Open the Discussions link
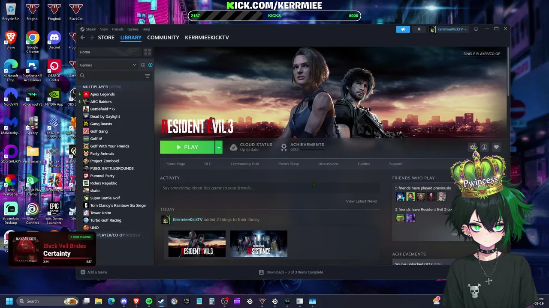Viewport: 549px width, 308px height. [x=328, y=164]
